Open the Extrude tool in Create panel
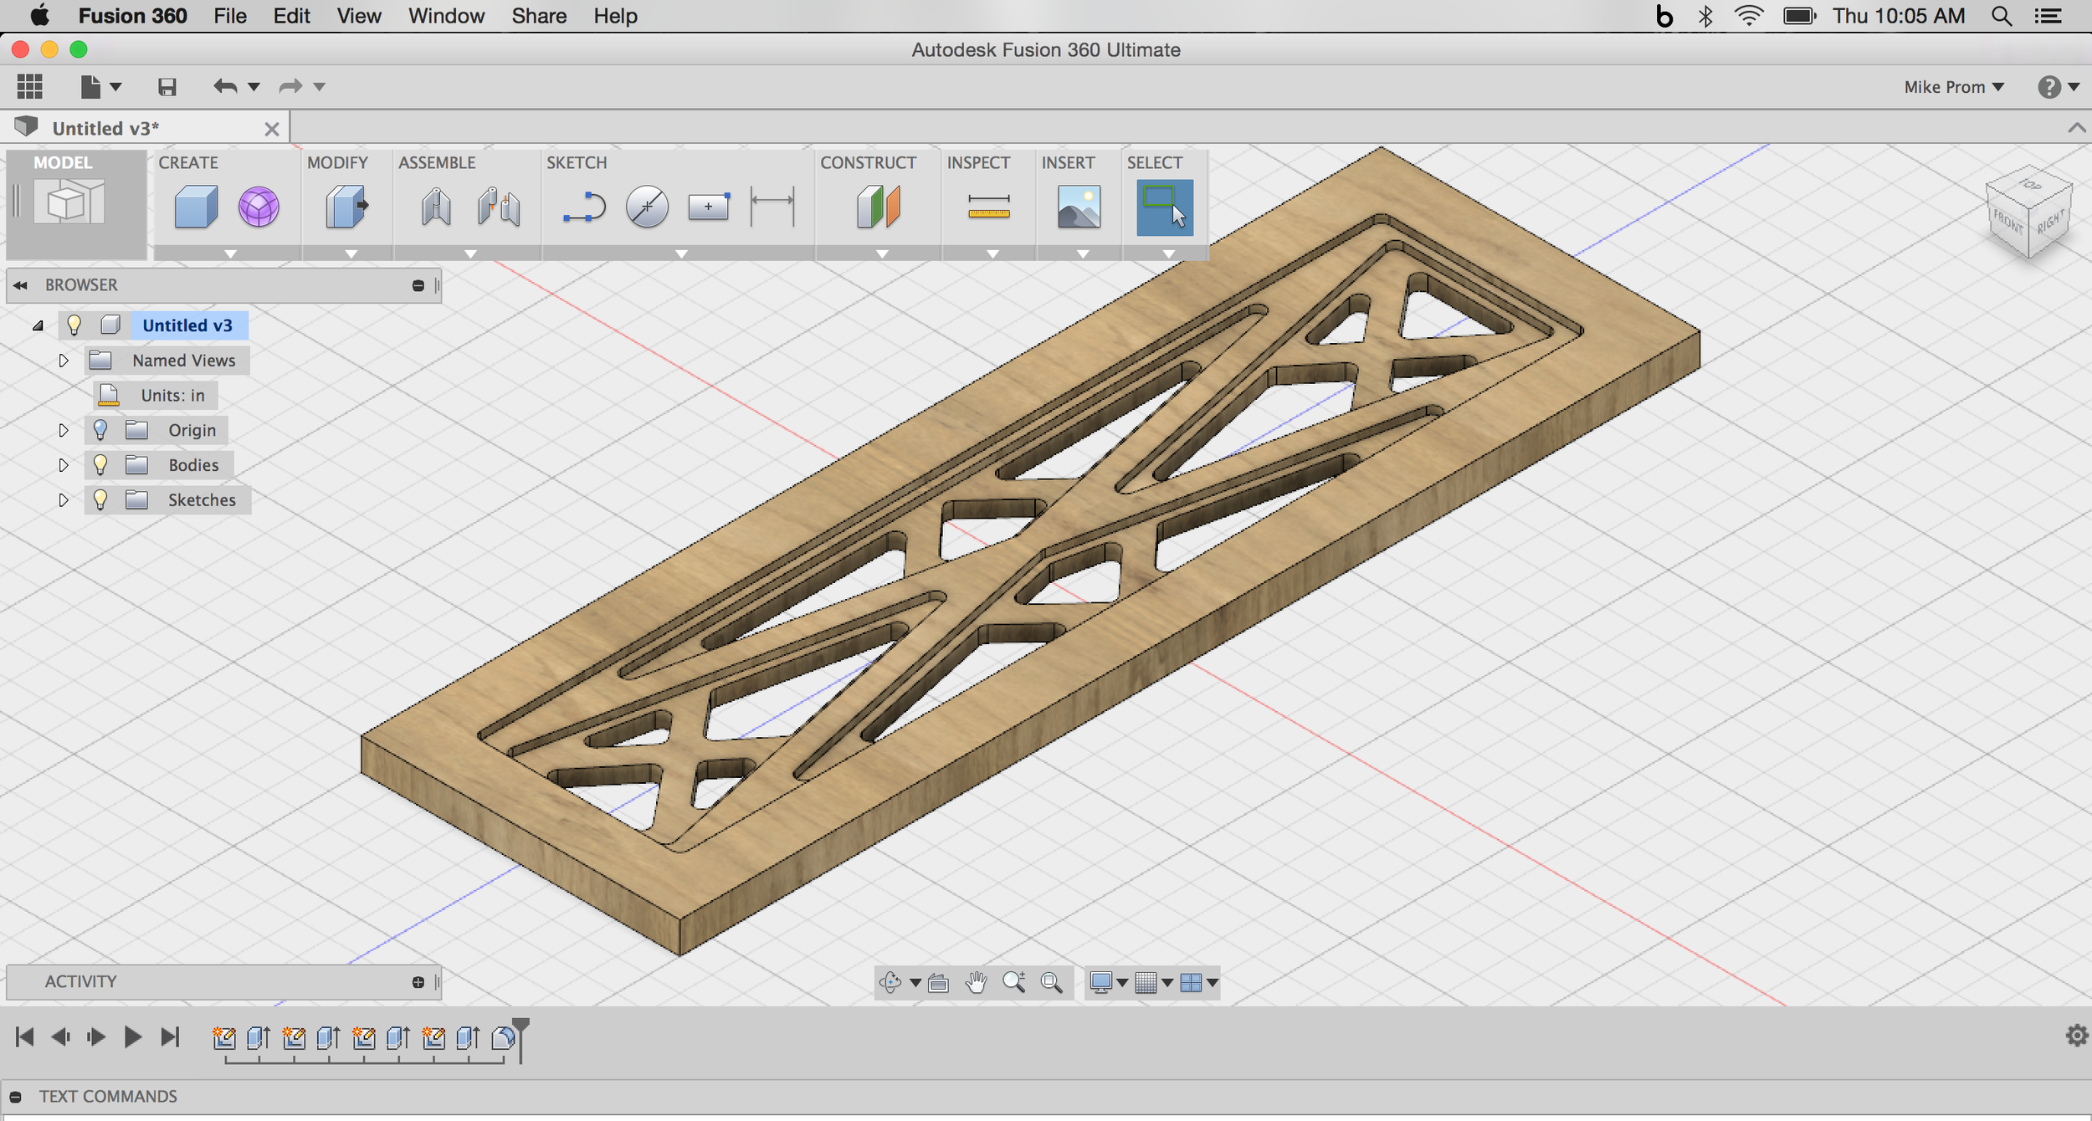Image resolution: width=2092 pixels, height=1121 pixels. (x=195, y=206)
